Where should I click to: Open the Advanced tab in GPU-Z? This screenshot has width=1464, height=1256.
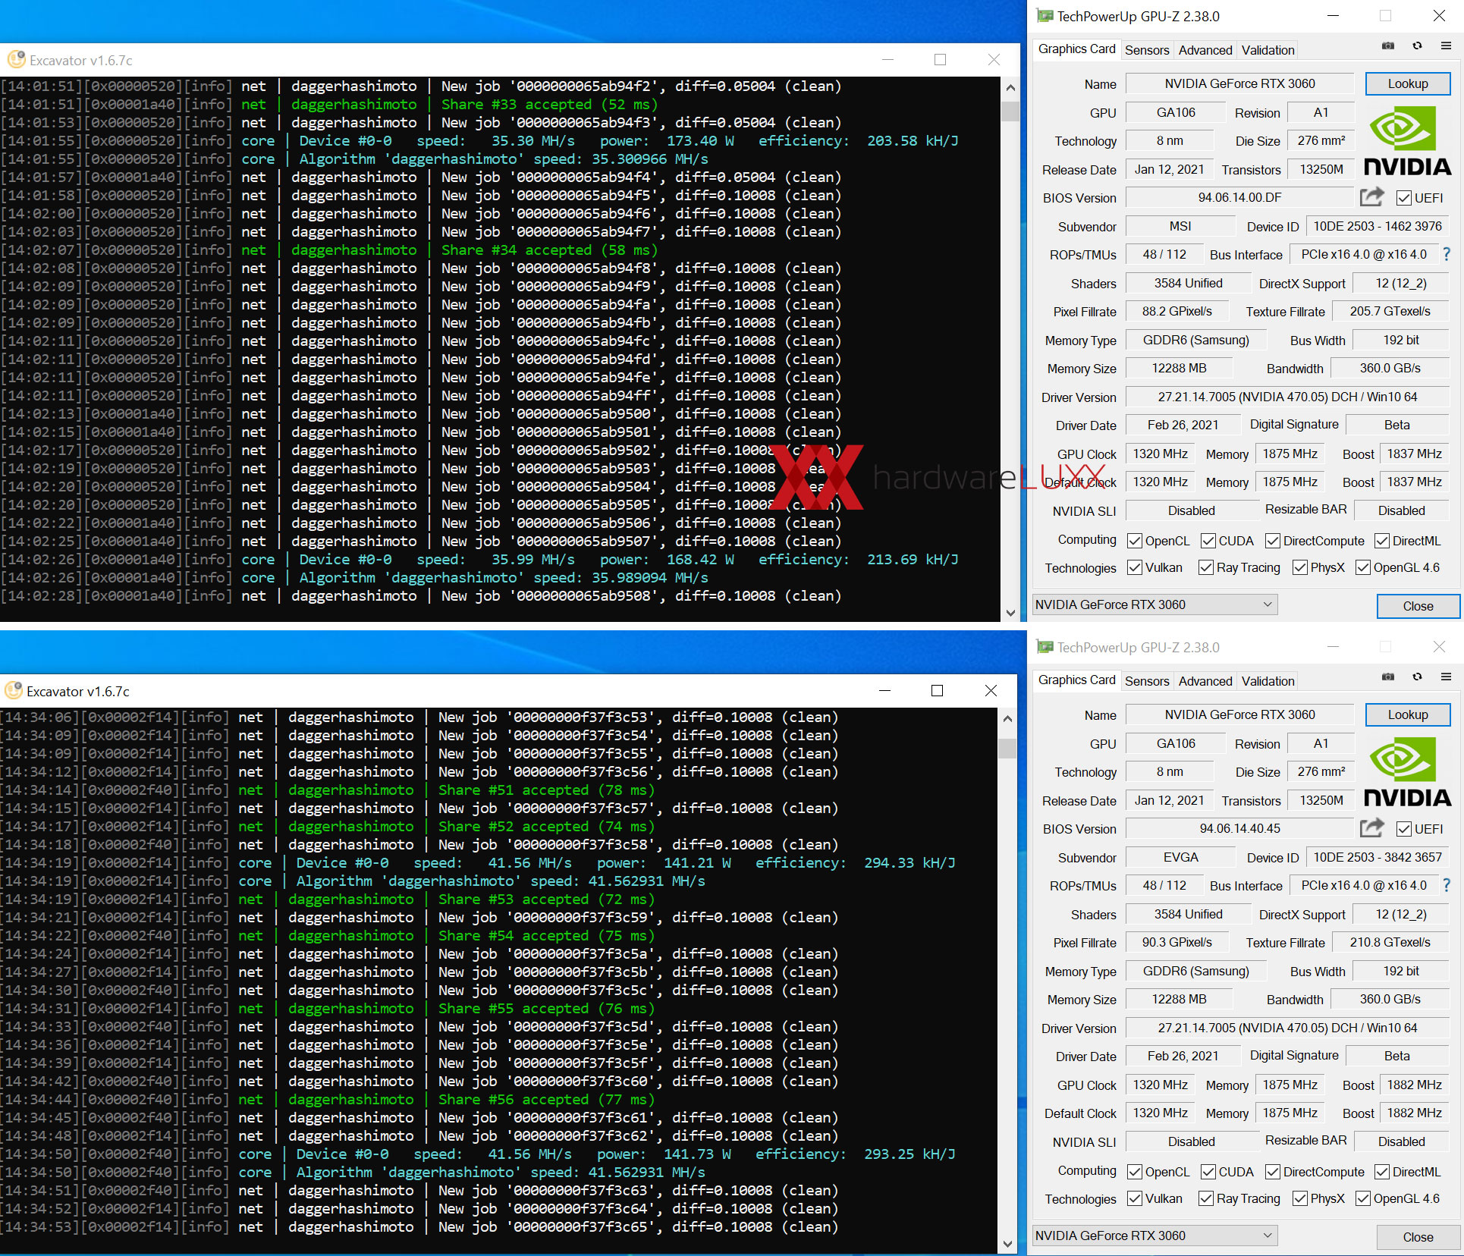click(1202, 50)
